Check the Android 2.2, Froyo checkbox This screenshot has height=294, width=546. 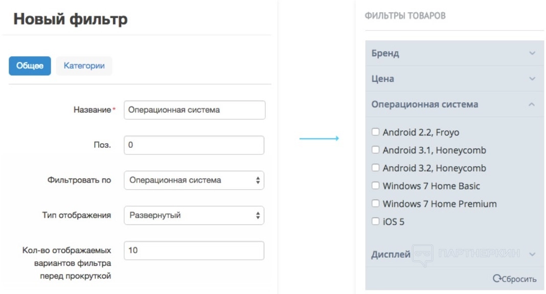click(376, 132)
